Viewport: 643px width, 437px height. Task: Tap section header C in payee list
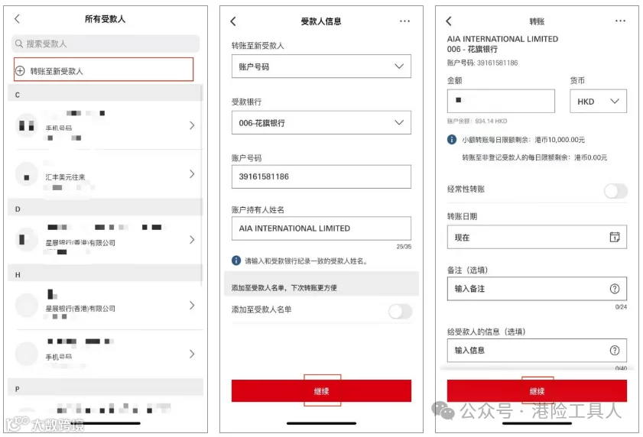(105, 94)
